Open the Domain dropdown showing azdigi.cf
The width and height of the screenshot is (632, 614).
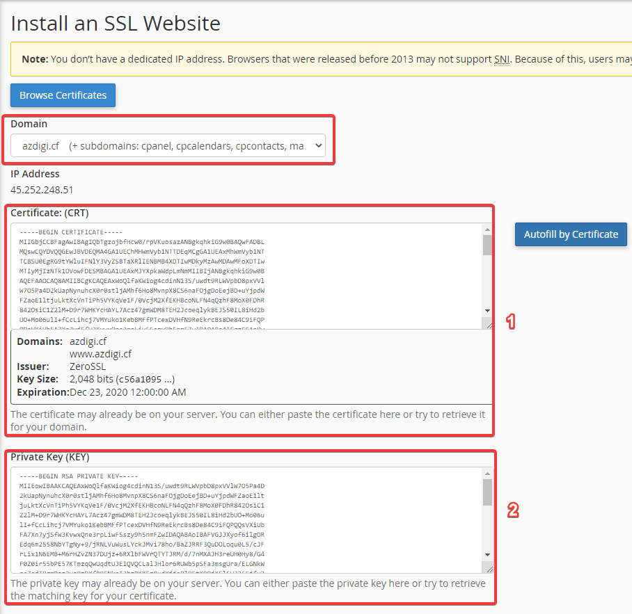pyautogui.click(x=168, y=146)
